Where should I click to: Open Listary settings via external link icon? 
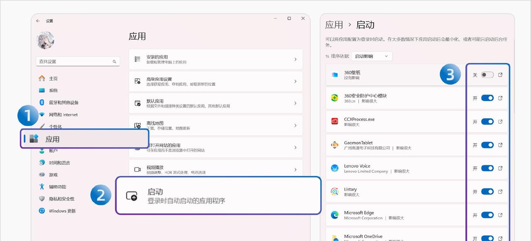click(x=500, y=192)
